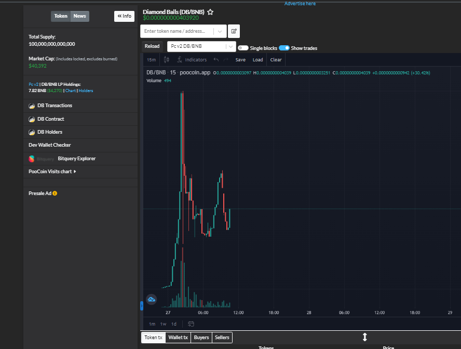Click the 100,000,000,000,000 total supply value
This screenshot has height=349, width=461.
(52, 44)
